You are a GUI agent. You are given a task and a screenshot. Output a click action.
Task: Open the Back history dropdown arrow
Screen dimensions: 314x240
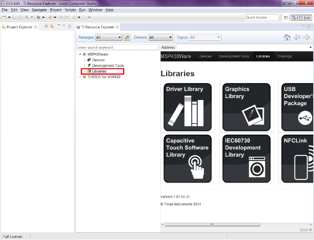(x=79, y=17)
